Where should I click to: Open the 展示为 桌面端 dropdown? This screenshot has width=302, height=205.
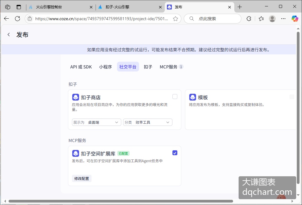pyautogui.click(x=96, y=123)
